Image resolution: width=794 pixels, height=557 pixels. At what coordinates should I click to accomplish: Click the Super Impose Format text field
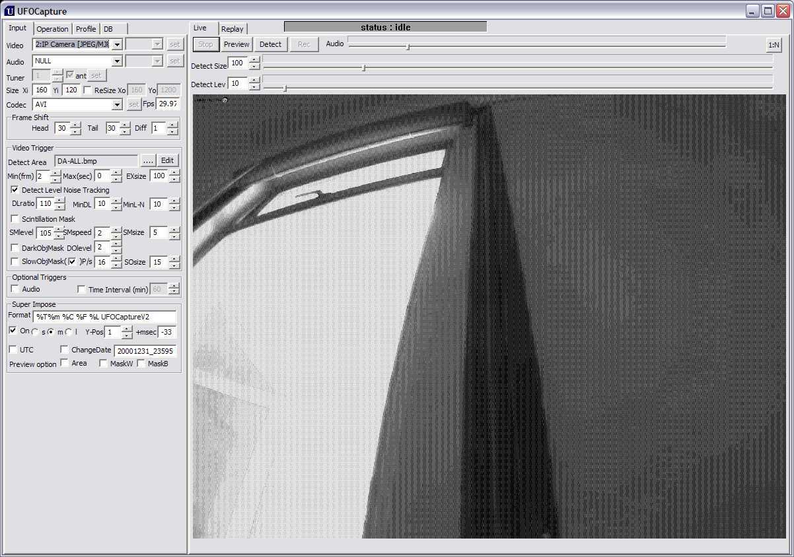[104, 317]
